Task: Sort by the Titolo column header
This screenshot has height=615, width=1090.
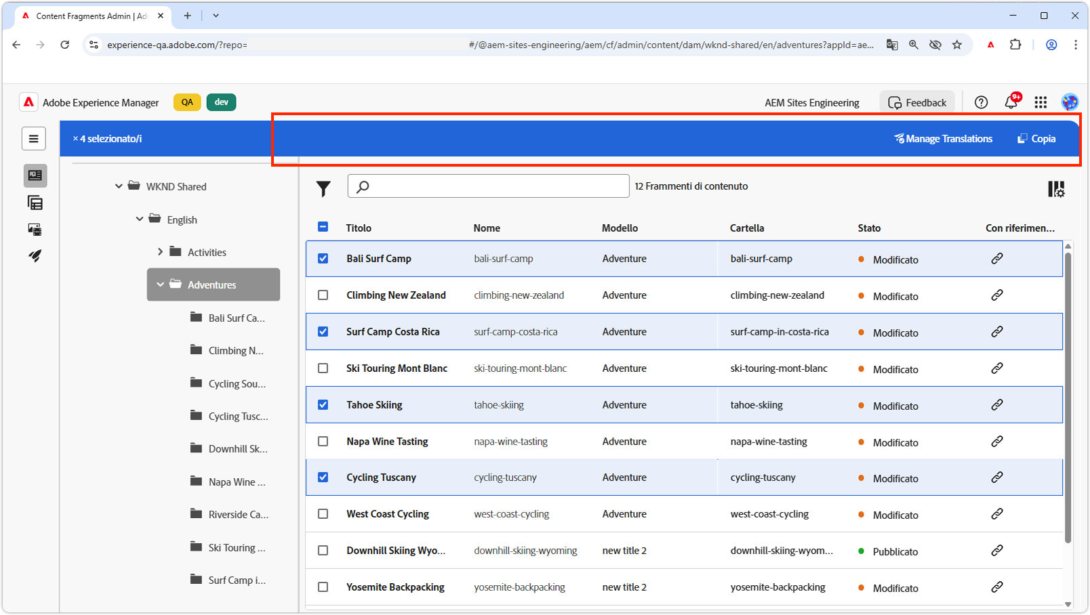Action: 359,228
